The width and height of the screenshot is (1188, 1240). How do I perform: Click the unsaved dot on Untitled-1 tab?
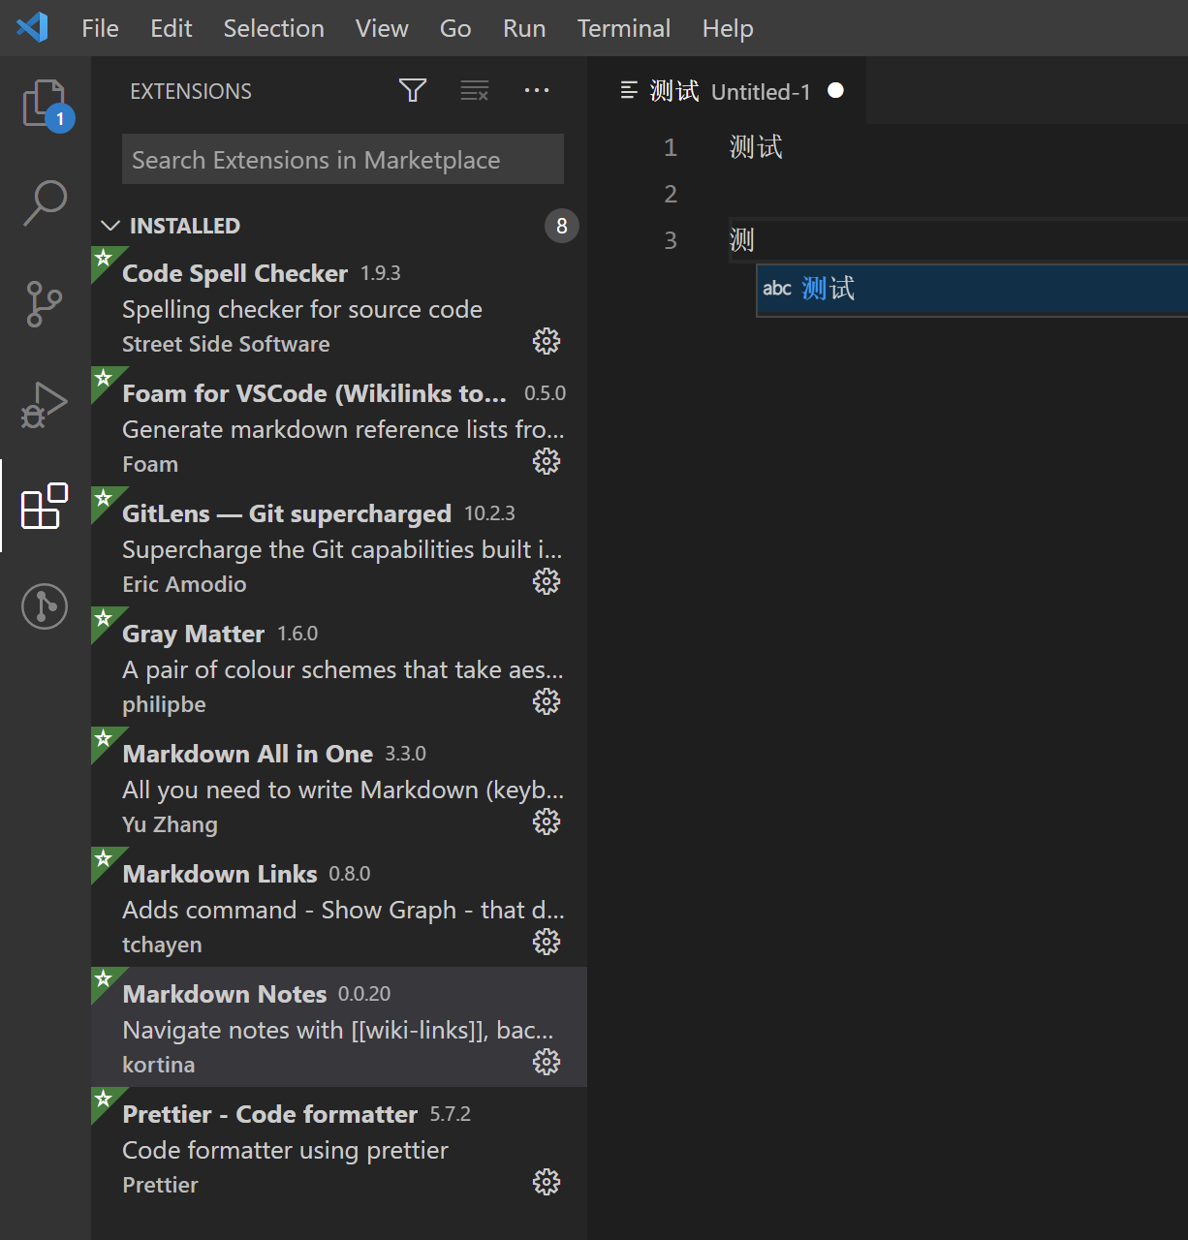tap(835, 90)
